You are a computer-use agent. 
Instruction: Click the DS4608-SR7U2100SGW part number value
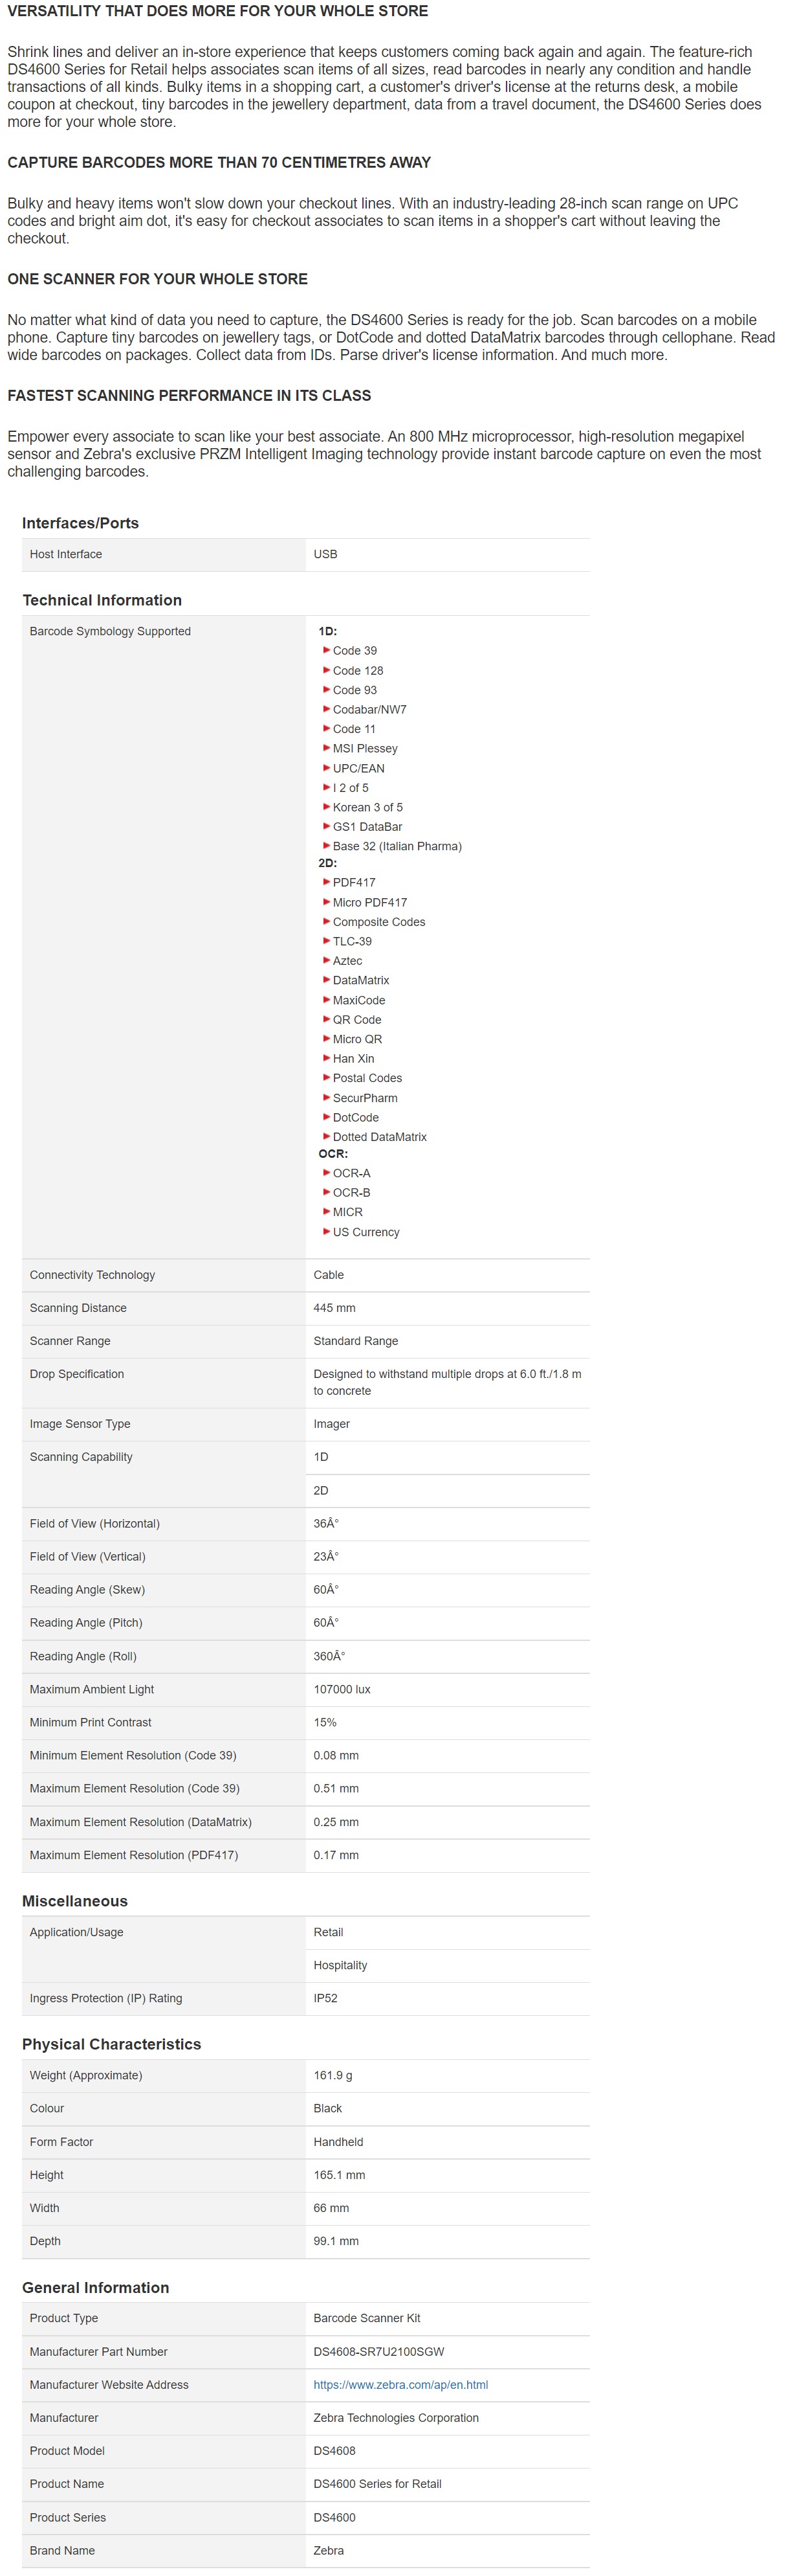pyautogui.click(x=378, y=2351)
